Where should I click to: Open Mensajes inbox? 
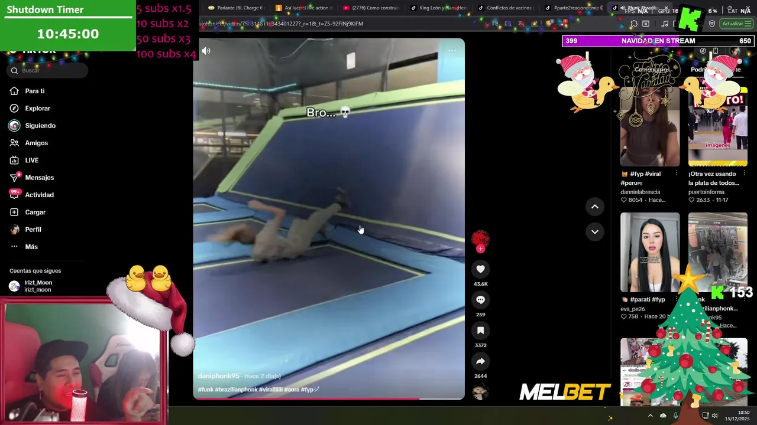point(39,178)
